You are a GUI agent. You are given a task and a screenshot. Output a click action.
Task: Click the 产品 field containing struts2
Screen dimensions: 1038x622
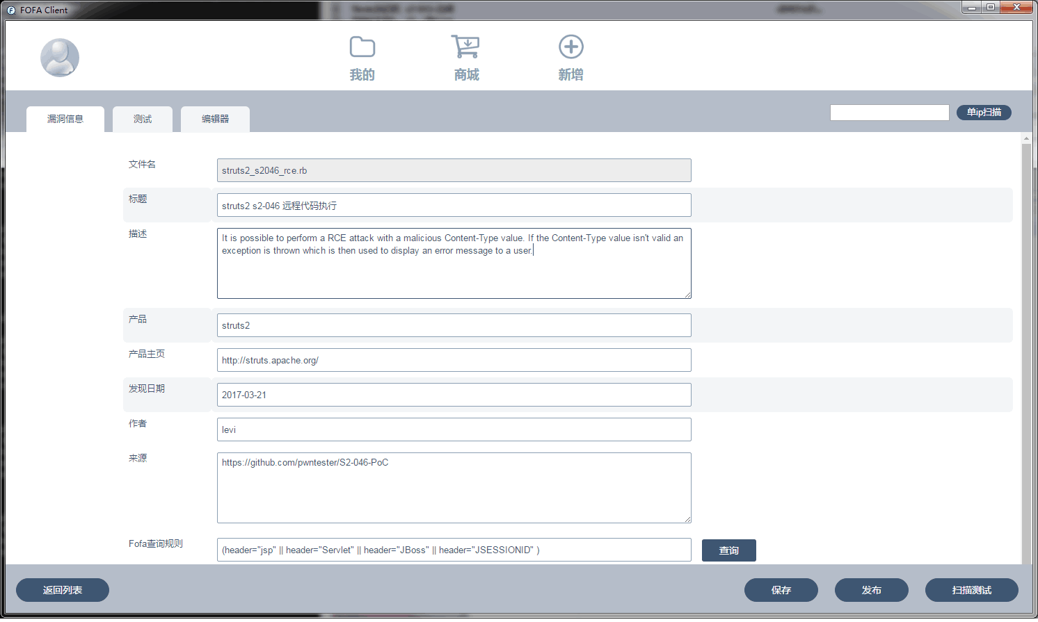tap(454, 325)
